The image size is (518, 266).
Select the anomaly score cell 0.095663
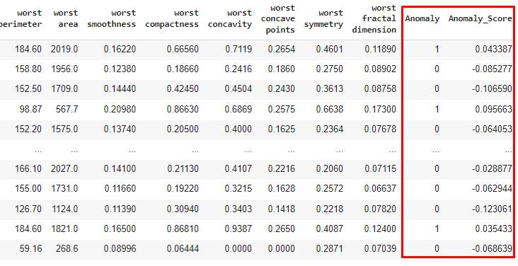(x=493, y=109)
